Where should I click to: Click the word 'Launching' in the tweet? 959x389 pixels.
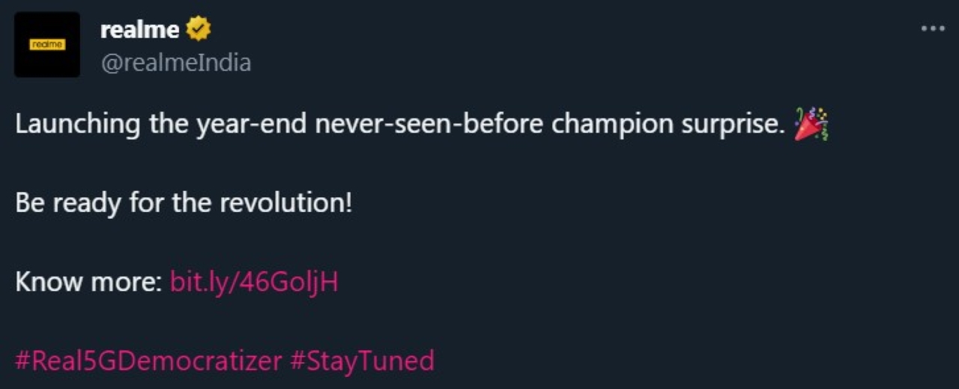(x=77, y=124)
